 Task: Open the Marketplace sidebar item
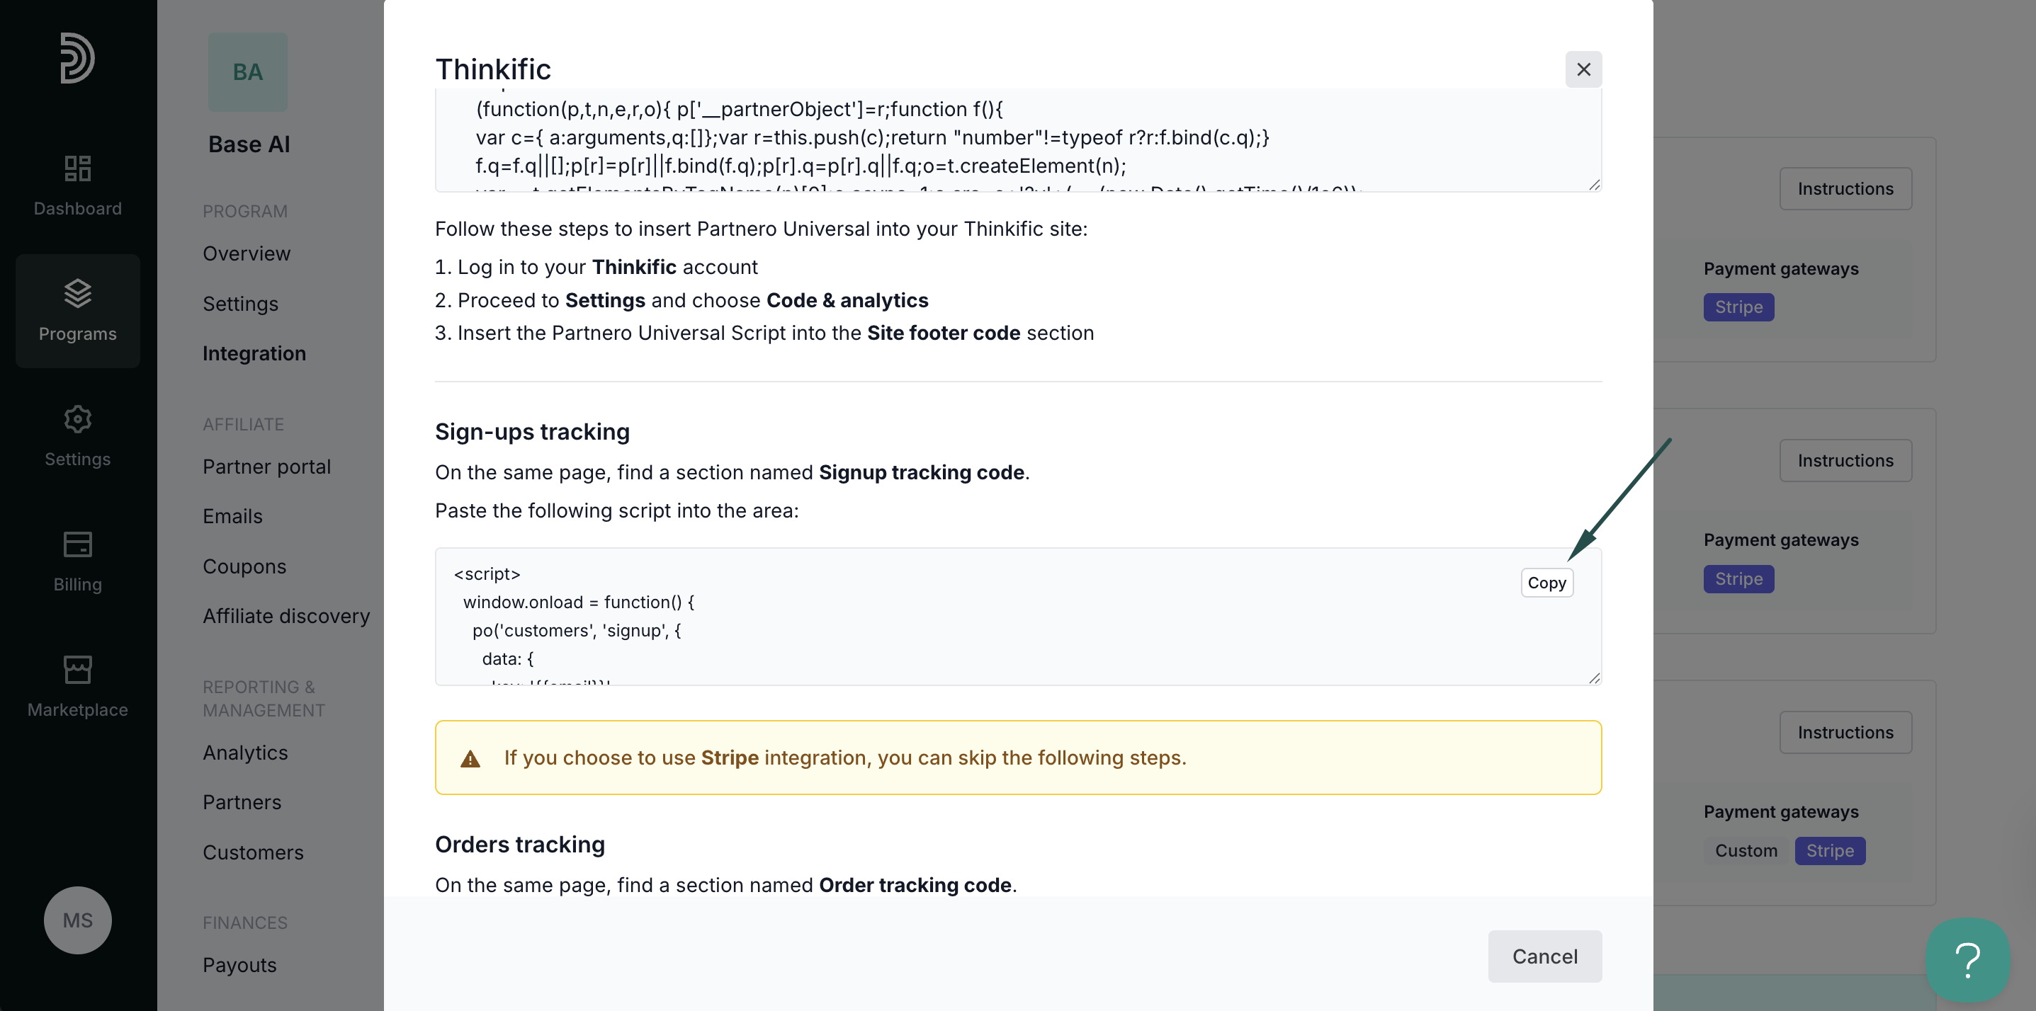click(77, 687)
